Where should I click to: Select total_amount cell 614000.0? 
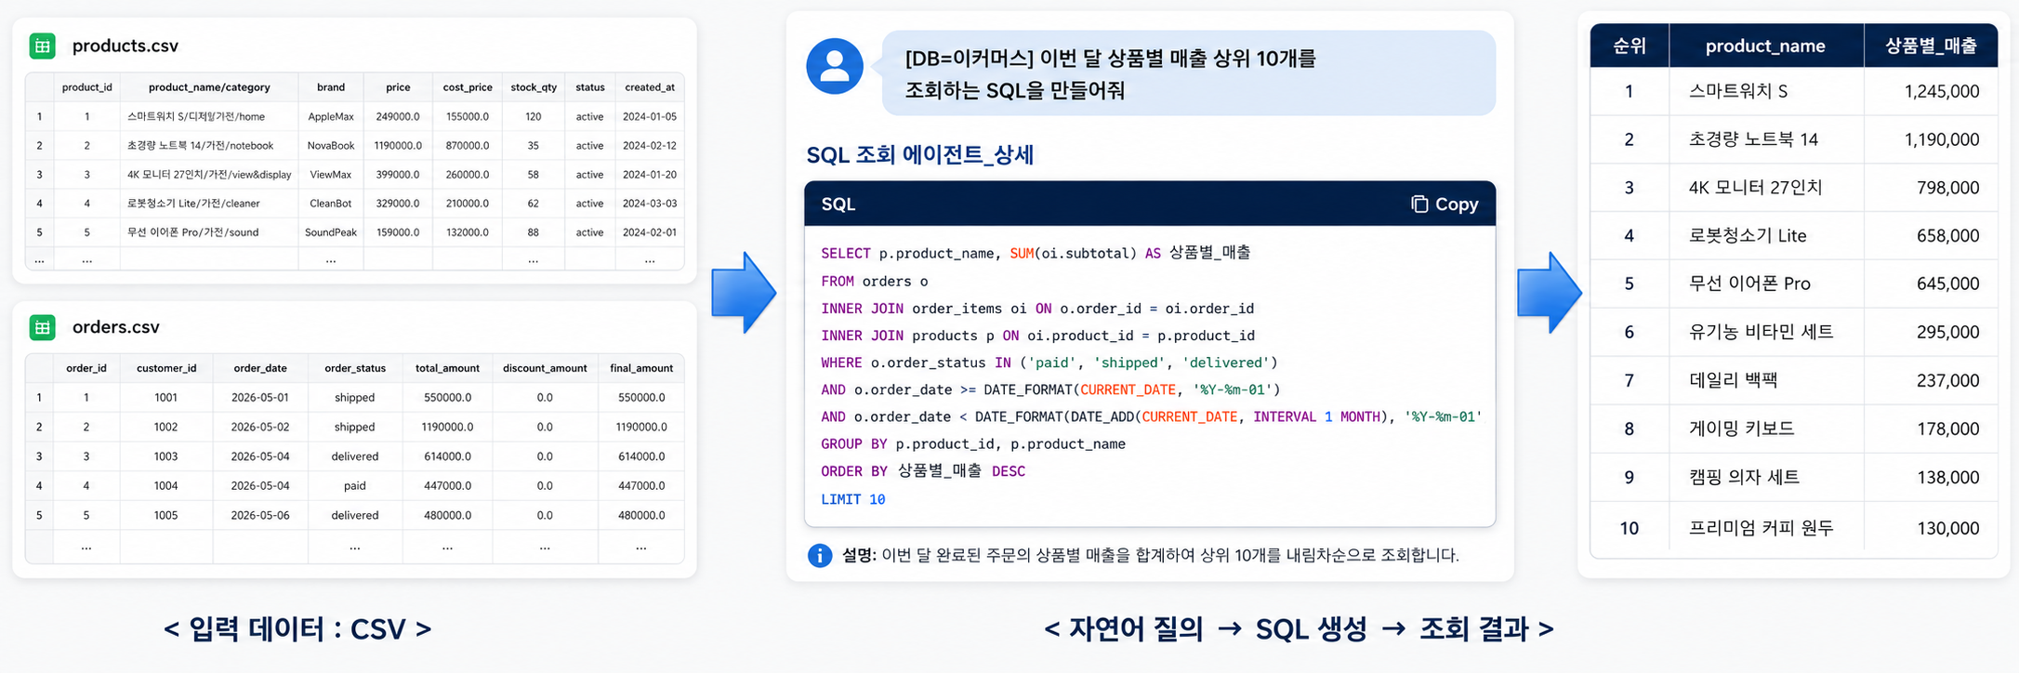pyautogui.click(x=447, y=456)
